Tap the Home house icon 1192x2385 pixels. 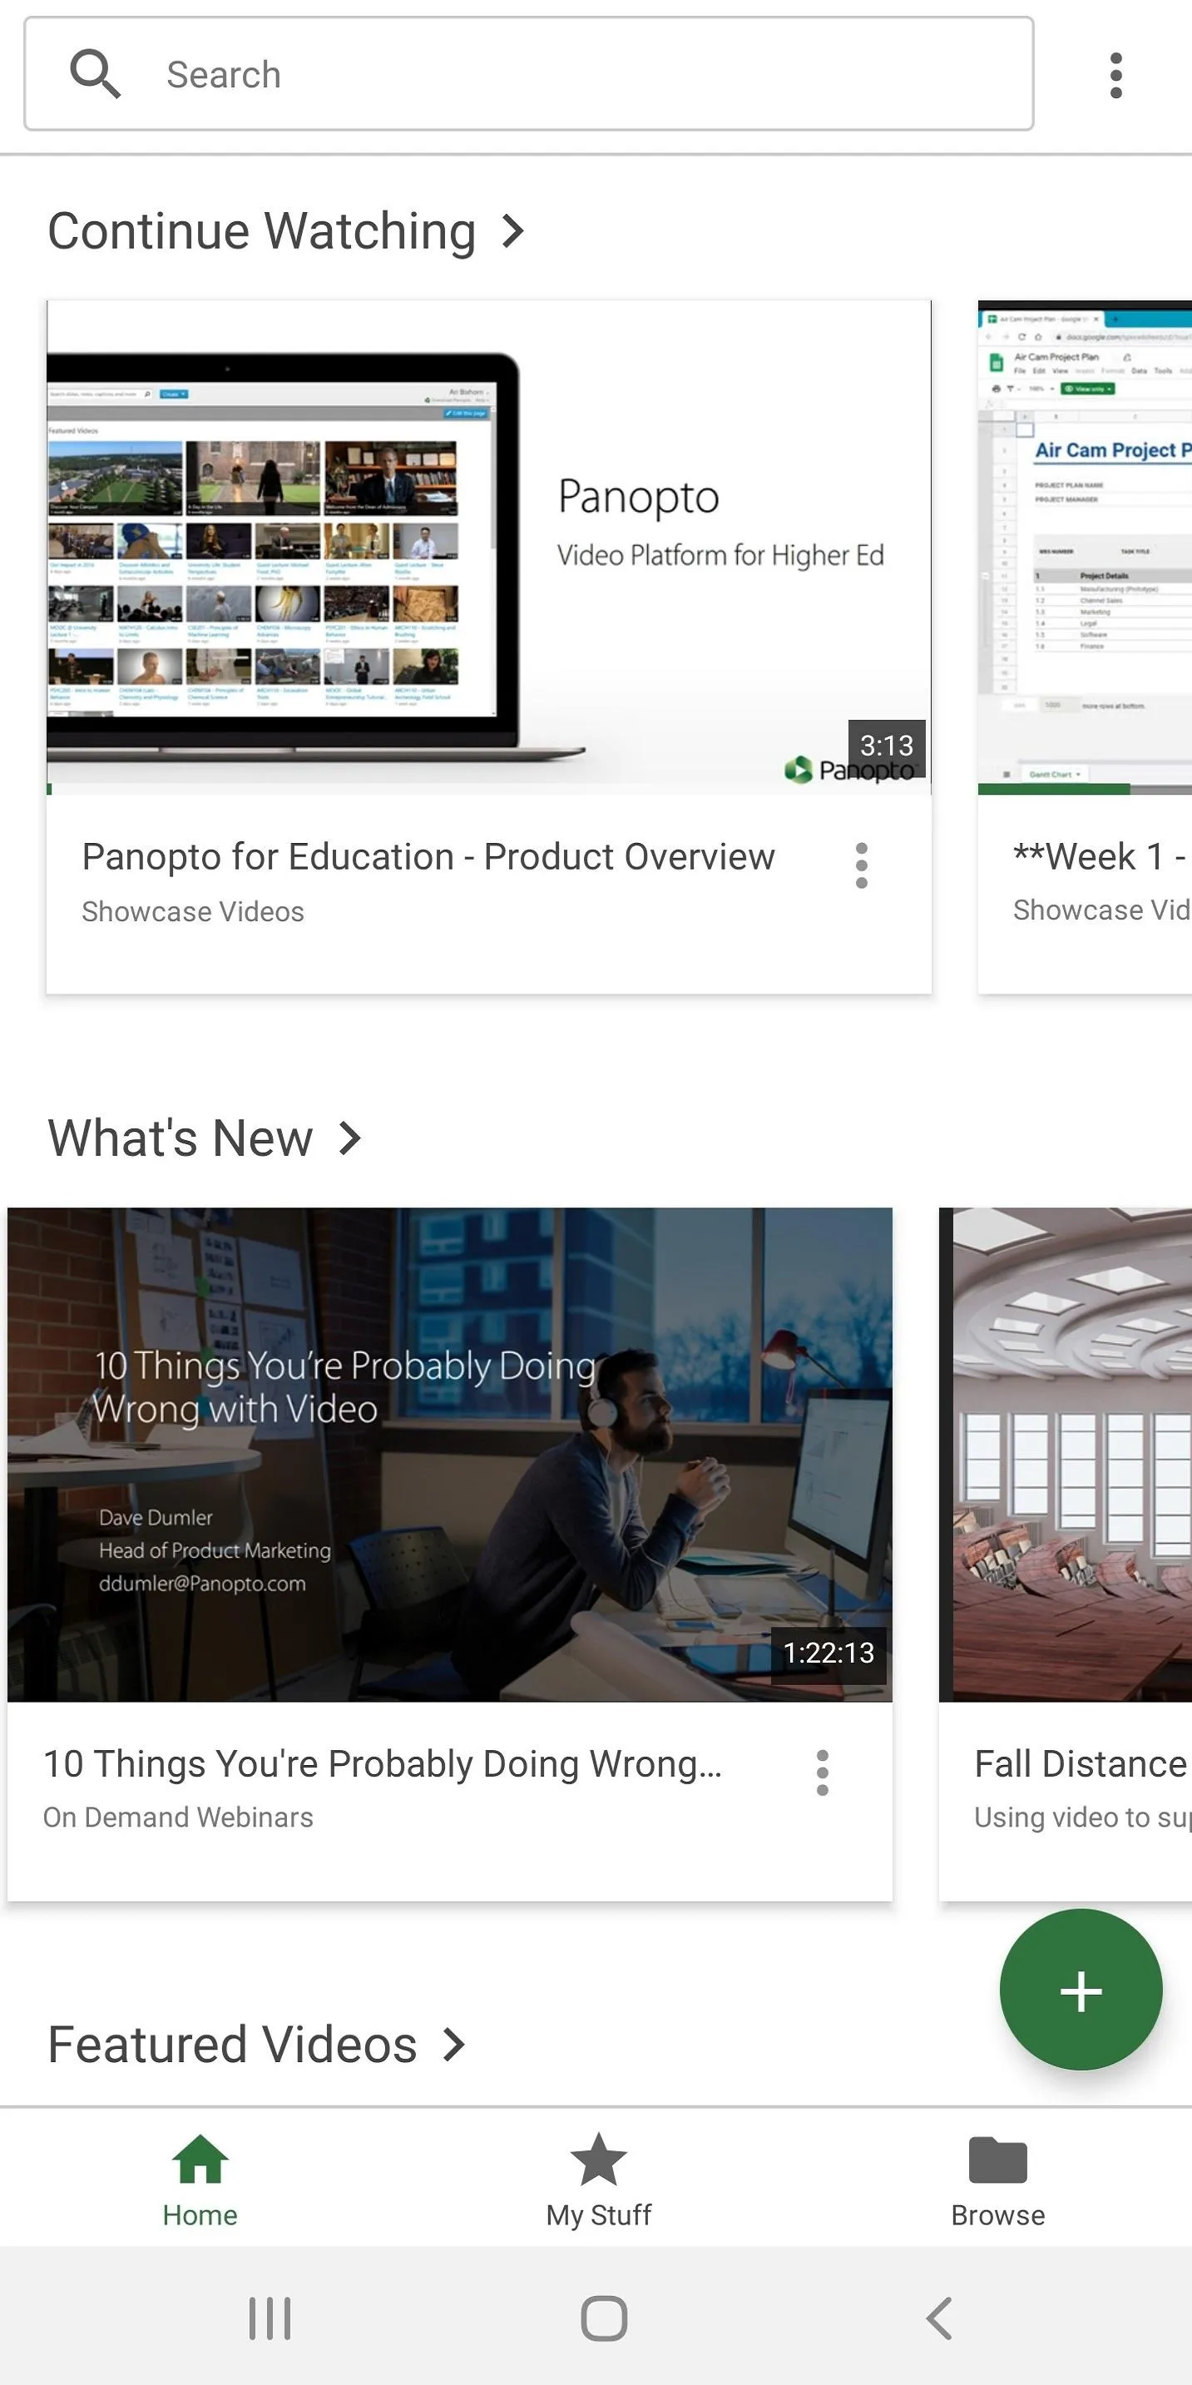point(200,2159)
